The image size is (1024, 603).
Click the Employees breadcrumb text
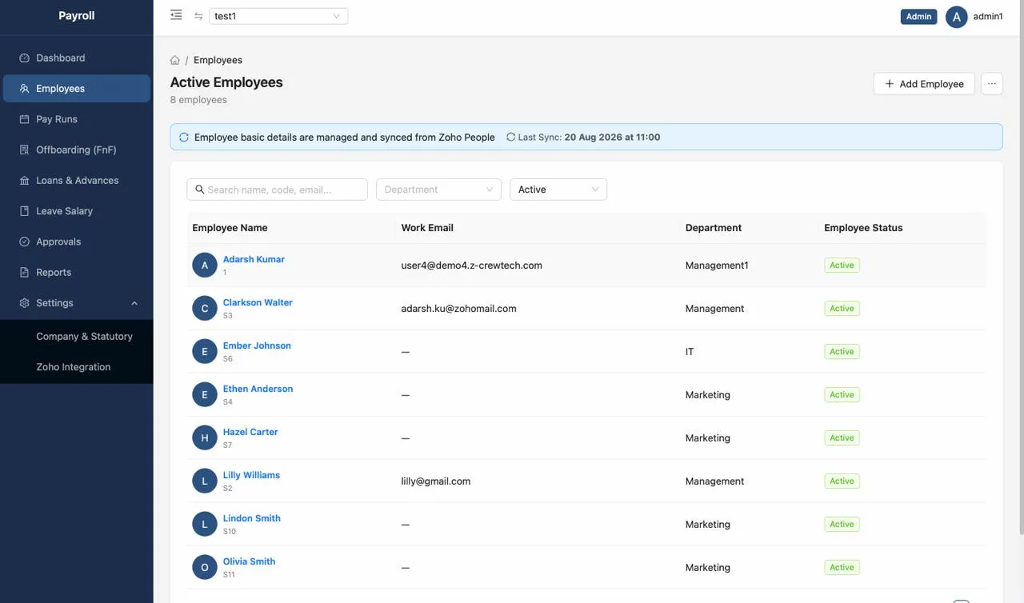(218, 60)
